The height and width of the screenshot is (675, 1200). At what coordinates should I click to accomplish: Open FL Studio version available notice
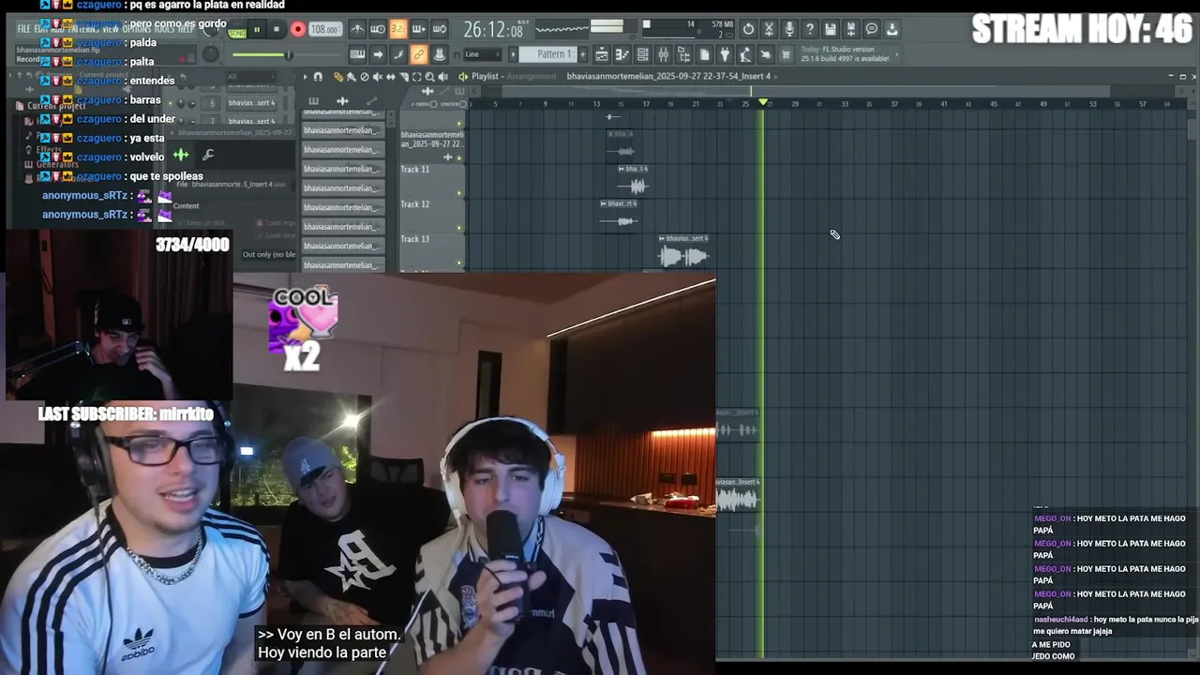[x=844, y=54]
